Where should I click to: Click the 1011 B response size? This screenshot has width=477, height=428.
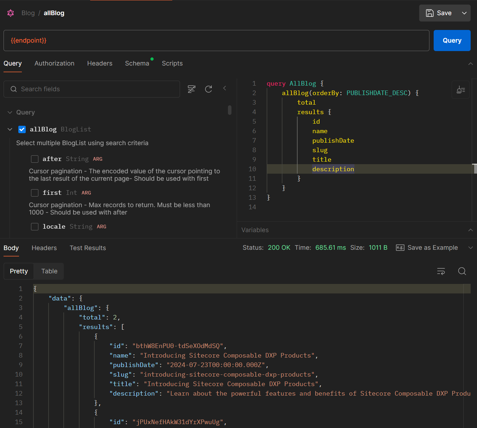[x=378, y=248]
